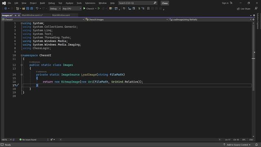The height and width of the screenshot is (147, 261).
Task: Click the Save All toolbar icon
Action: coord(32,9)
